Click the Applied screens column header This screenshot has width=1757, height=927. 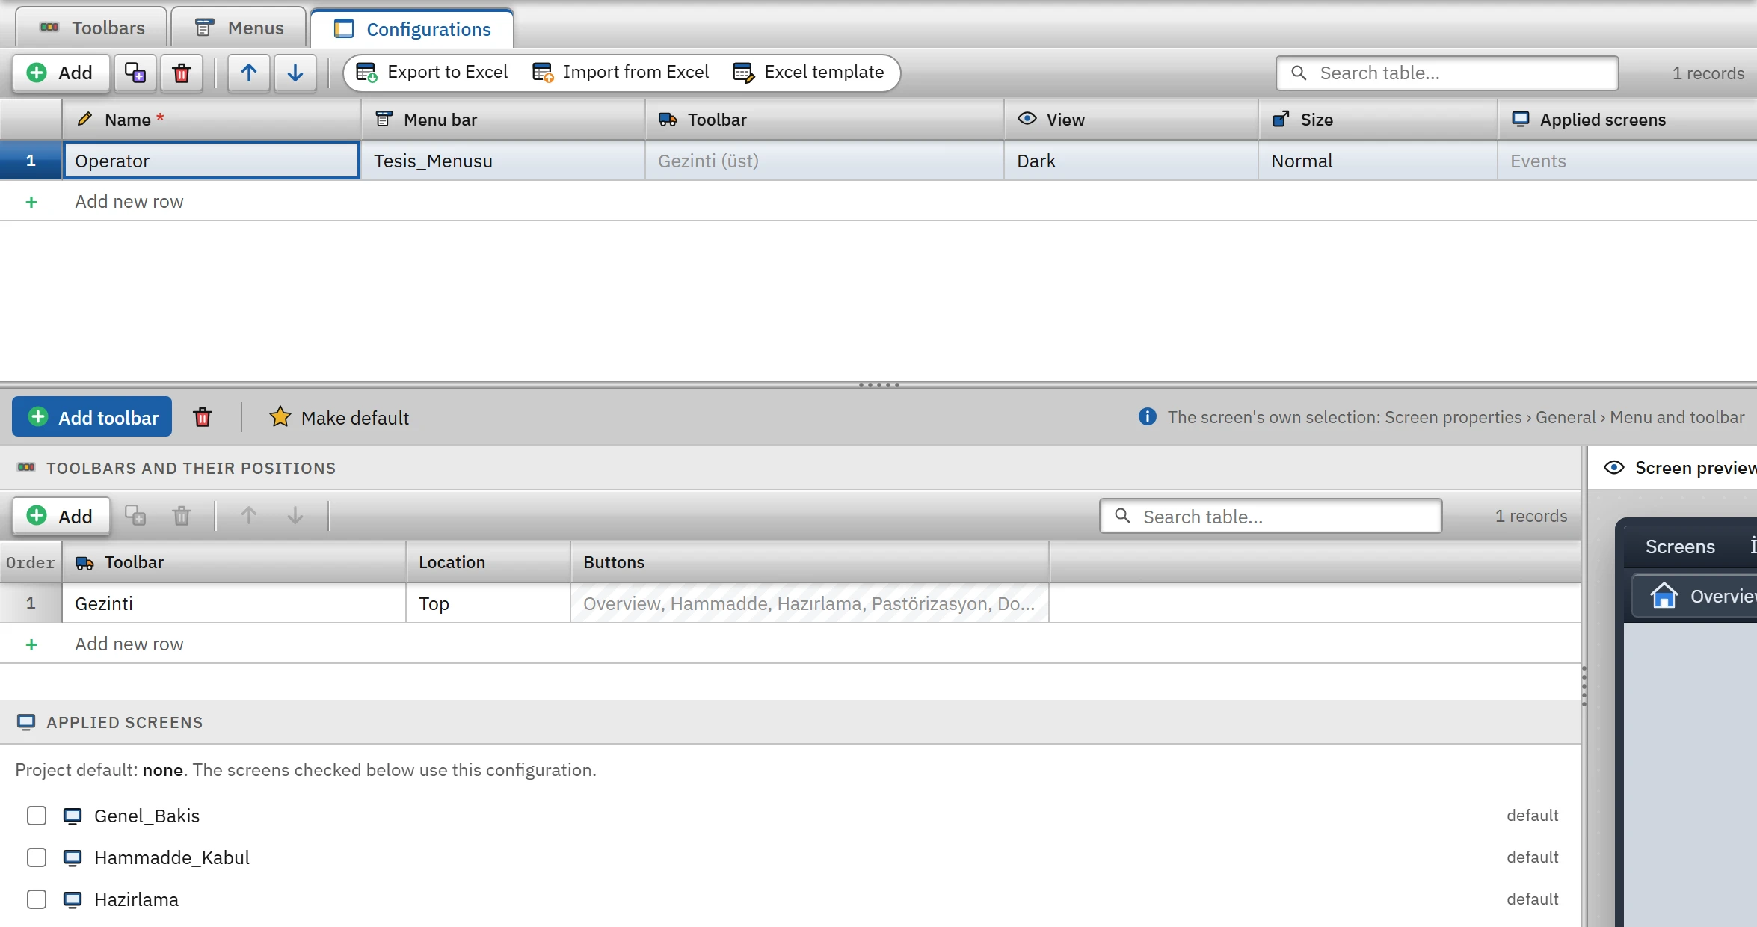point(1628,120)
